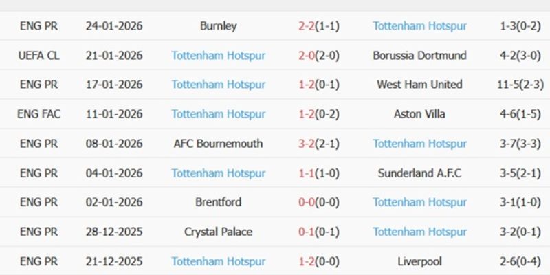Click the 21-12-2025 match date

(x=114, y=261)
